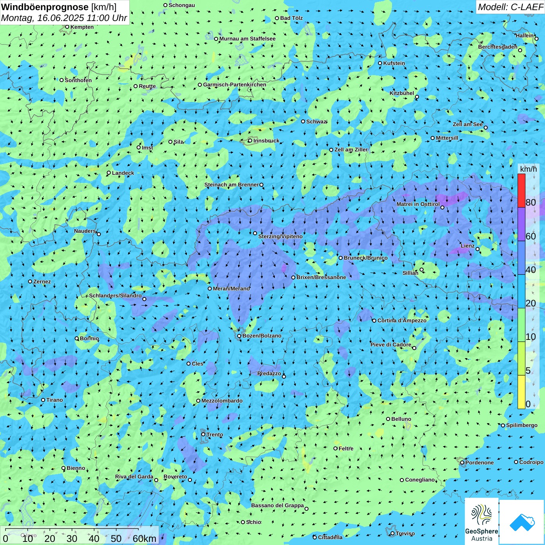Click the green 10-20 km/h legend color
545x545 pixels.
tap(521, 325)
